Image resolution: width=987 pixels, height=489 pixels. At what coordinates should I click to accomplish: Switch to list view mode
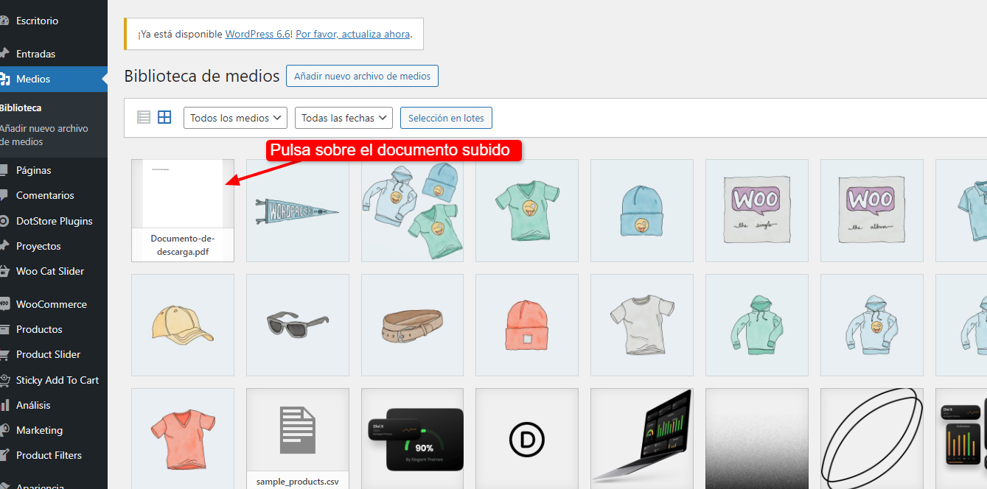144,117
